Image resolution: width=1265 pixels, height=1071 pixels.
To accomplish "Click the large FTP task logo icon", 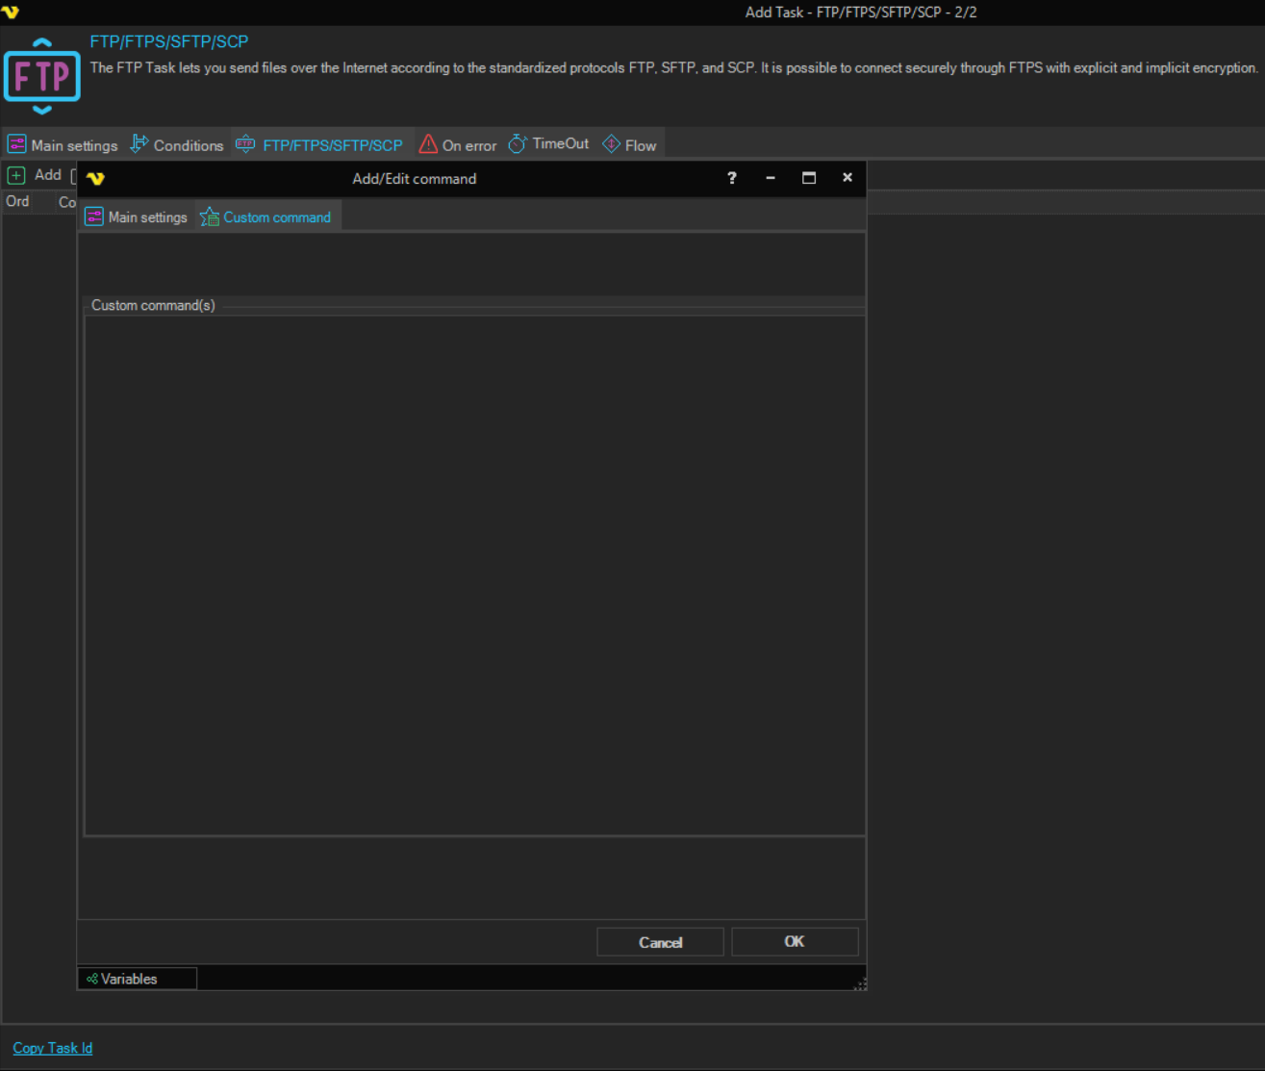I will [42, 76].
